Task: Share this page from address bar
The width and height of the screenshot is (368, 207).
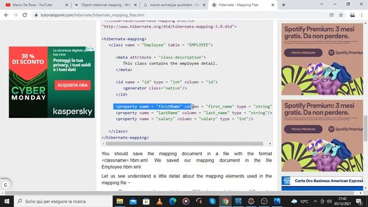Action: [x=331, y=15]
